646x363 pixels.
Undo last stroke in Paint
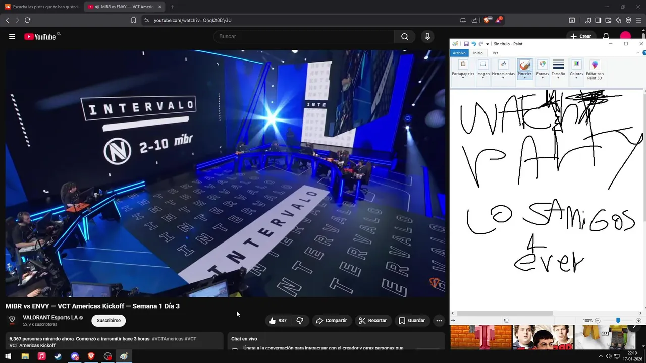[x=473, y=44]
